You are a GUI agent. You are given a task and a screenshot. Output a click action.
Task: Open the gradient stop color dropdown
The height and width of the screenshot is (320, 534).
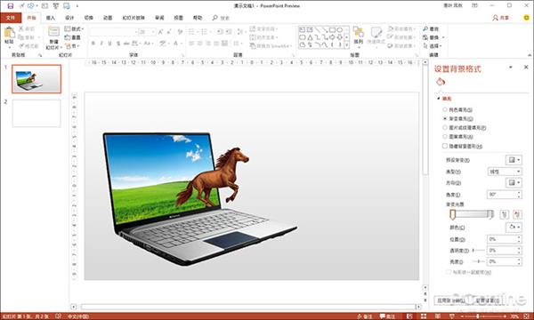tap(514, 227)
